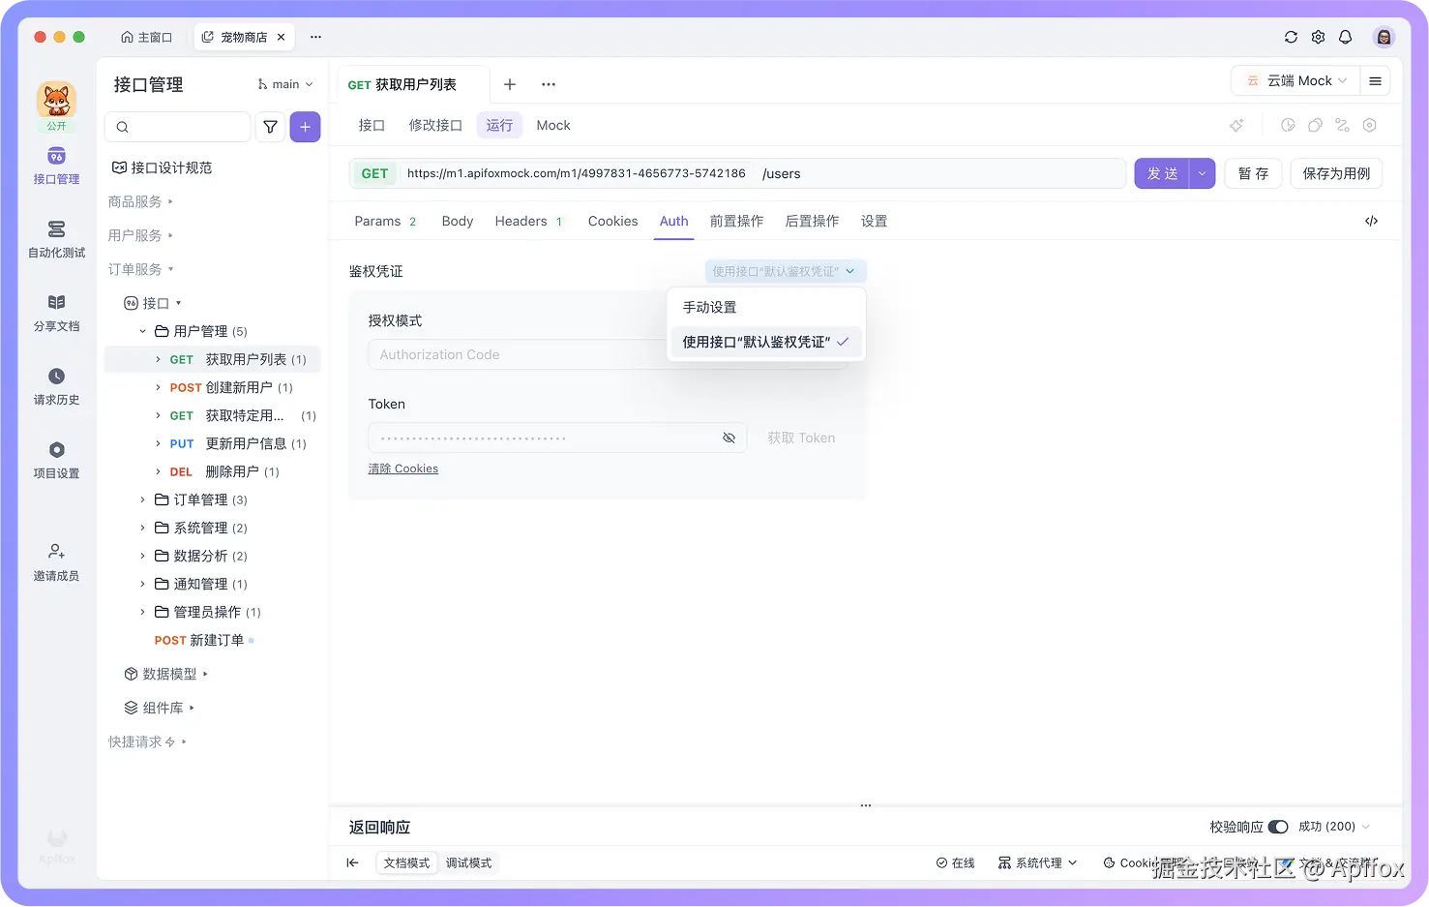Open the modify history clock icon
1429x907 pixels.
(1288, 125)
